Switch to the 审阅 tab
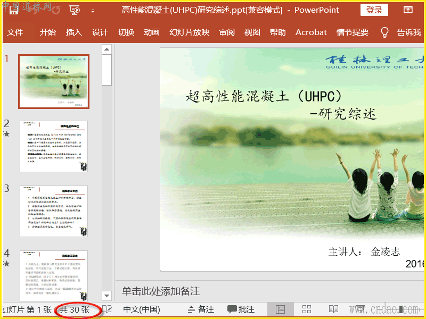426x319 pixels. (x=227, y=32)
